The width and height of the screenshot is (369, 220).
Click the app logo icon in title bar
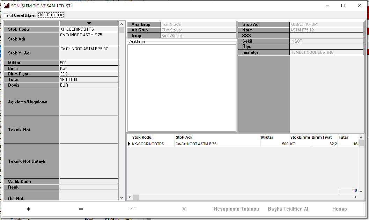tap(6, 6)
